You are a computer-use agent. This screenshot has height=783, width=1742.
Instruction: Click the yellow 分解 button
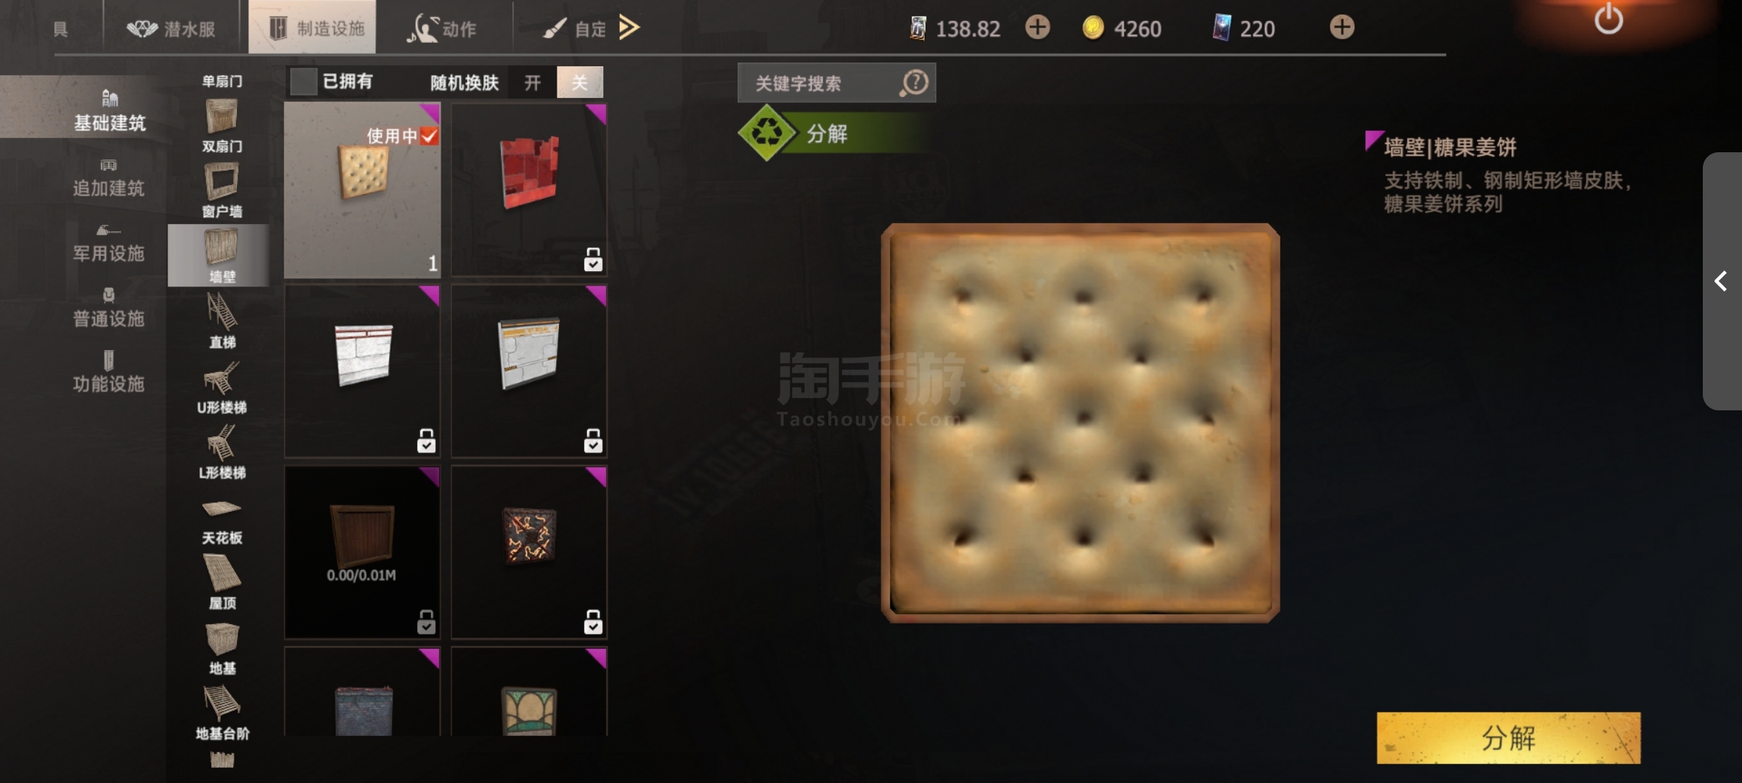point(1508,737)
